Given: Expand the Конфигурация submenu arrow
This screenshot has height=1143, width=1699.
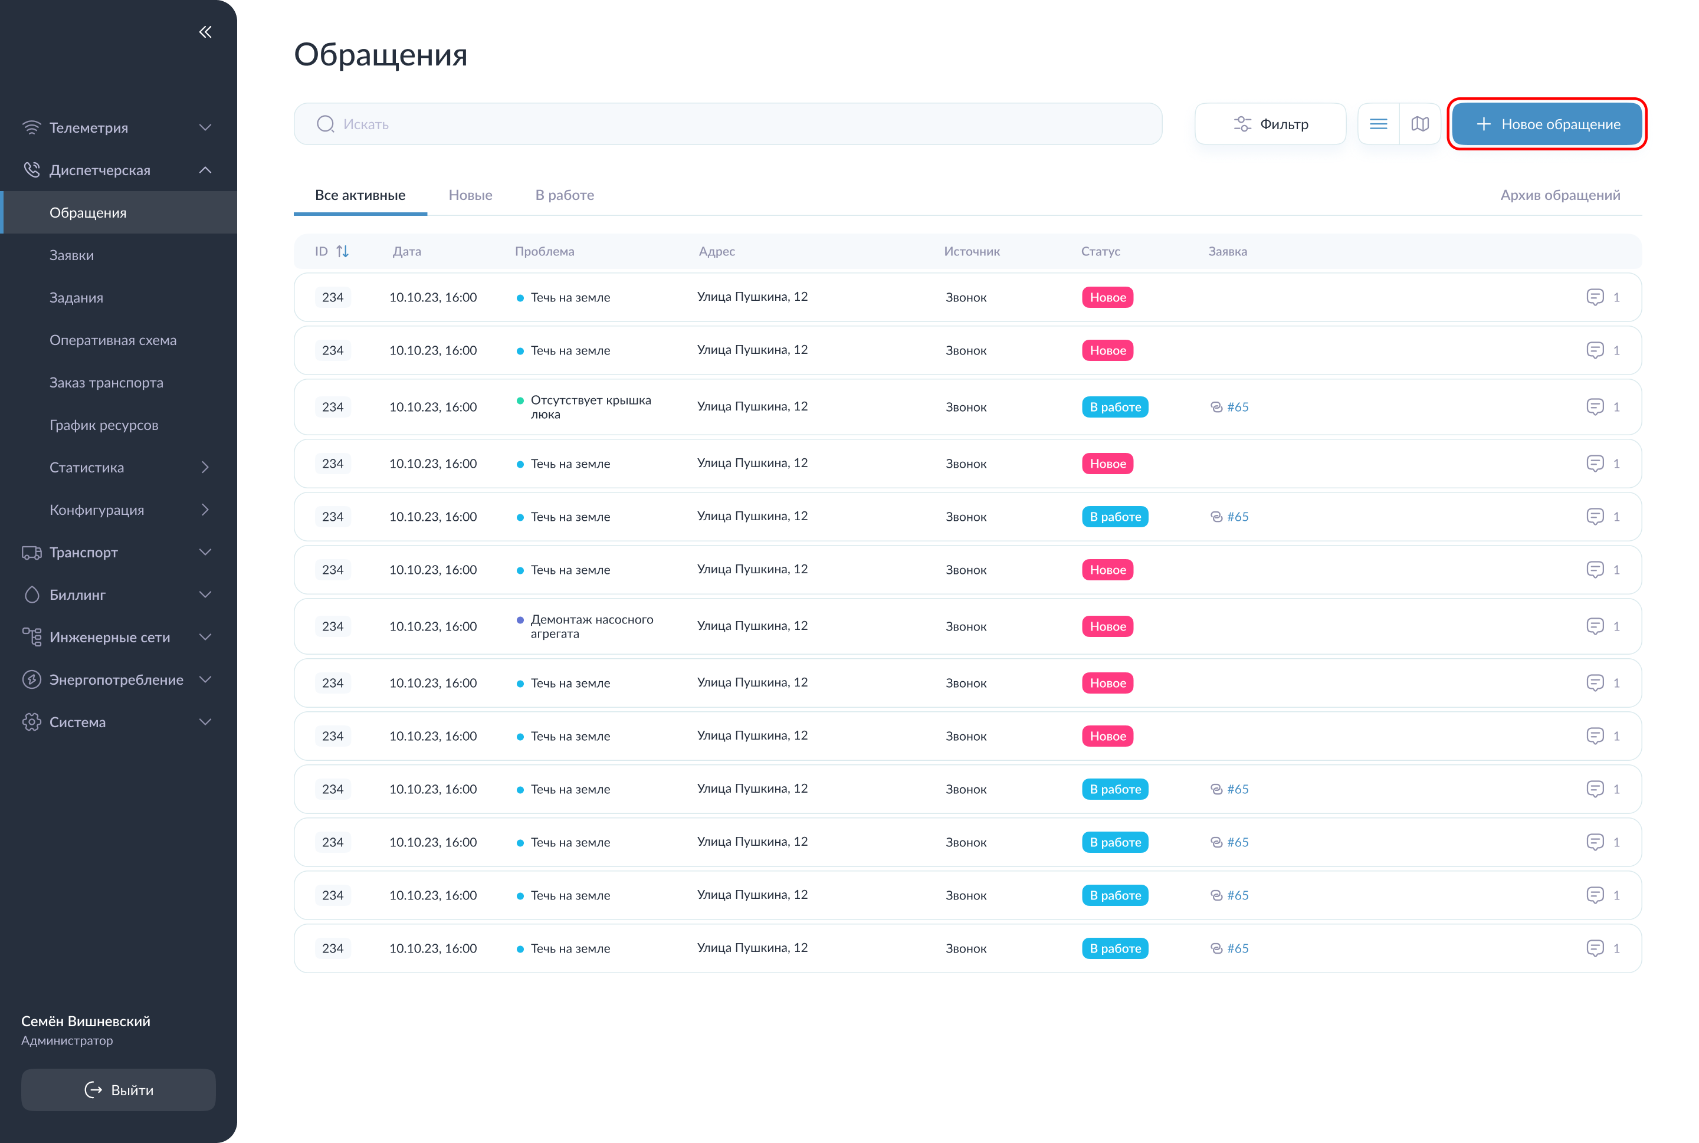Looking at the screenshot, I should pos(205,510).
